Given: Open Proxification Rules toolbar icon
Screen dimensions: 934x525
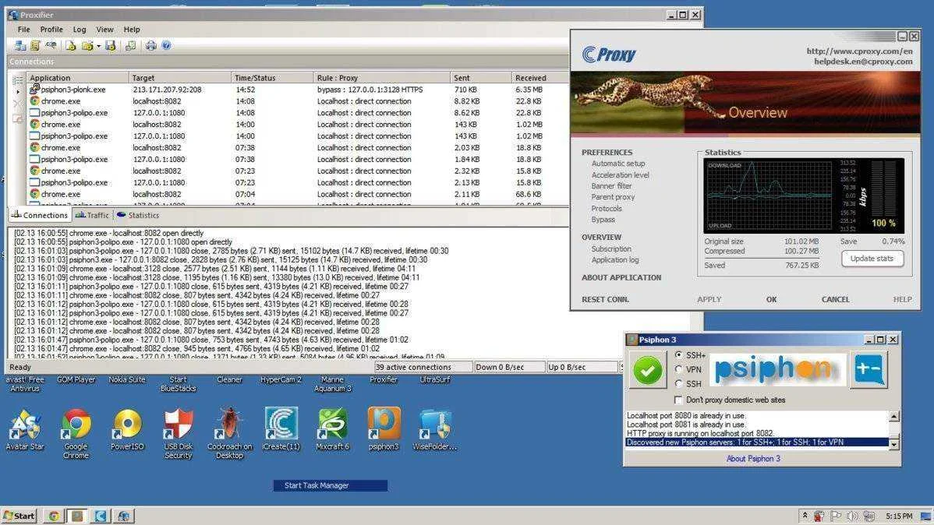Looking at the screenshot, I should (35, 46).
